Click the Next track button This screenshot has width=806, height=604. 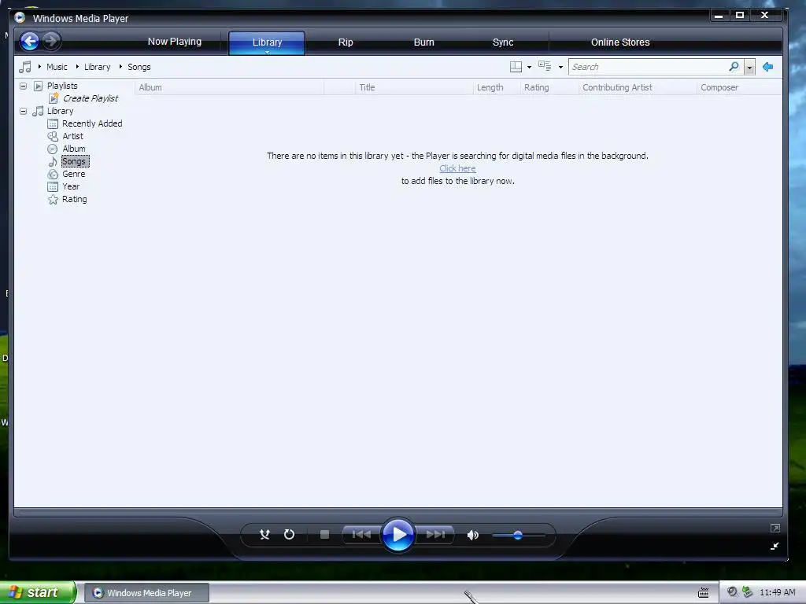435,535
